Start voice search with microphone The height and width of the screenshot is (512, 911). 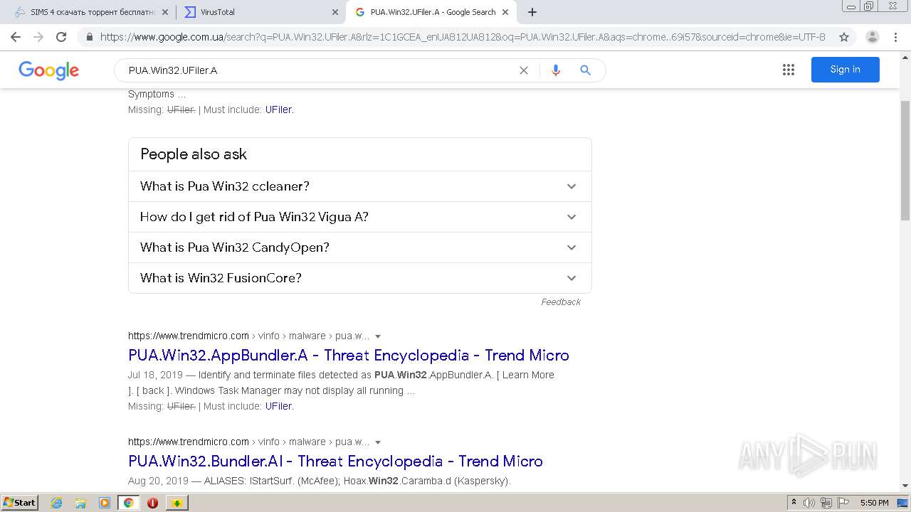pos(556,70)
